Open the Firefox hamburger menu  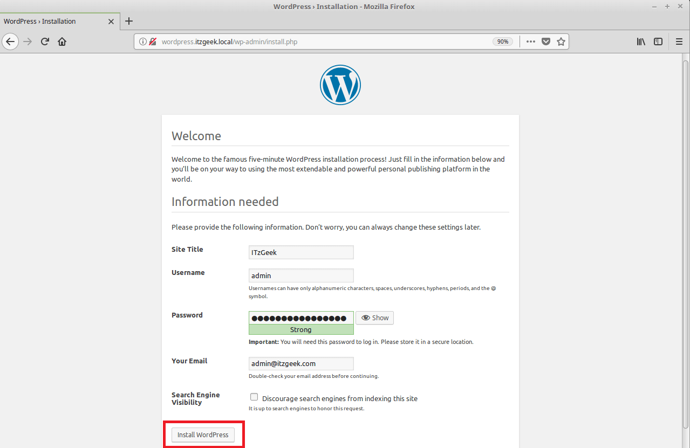pos(679,42)
